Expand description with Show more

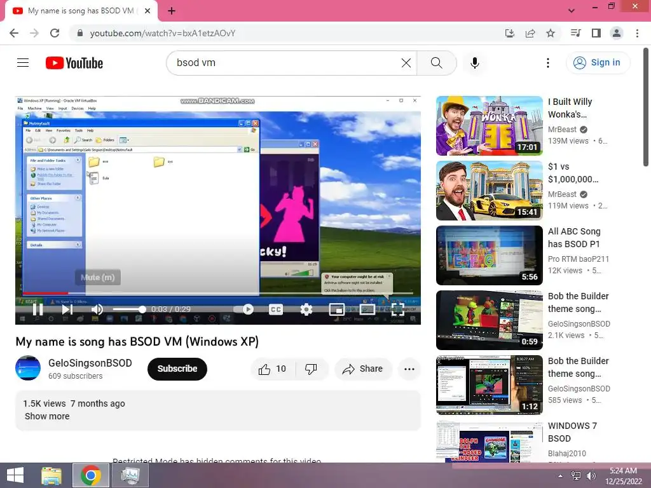pyautogui.click(x=47, y=416)
